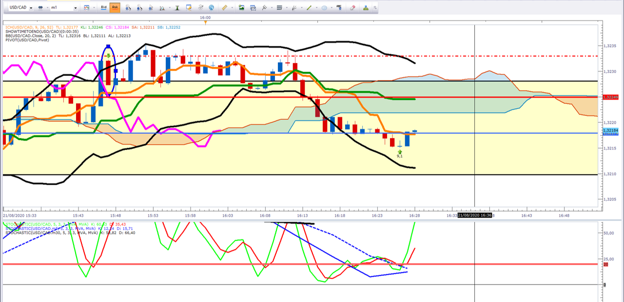Select the fan lines drawing tool

pos(294,8)
